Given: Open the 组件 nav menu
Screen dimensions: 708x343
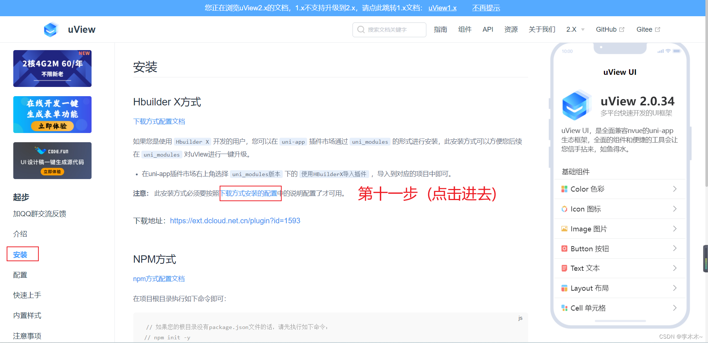Looking at the screenshot, I should [x=465, y=29].
